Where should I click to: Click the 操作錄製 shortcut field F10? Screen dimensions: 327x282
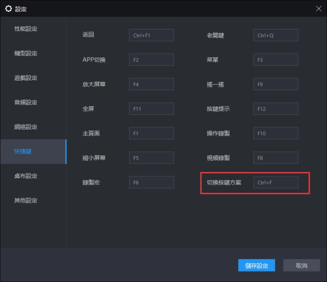276,133
